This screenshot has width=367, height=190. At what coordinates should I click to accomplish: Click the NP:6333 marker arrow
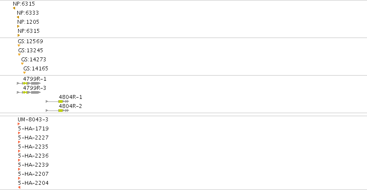(x=18, y=17)
